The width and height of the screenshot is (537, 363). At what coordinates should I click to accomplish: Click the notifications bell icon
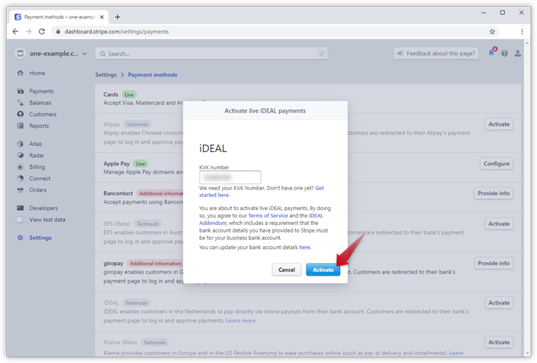coord(492,54)
